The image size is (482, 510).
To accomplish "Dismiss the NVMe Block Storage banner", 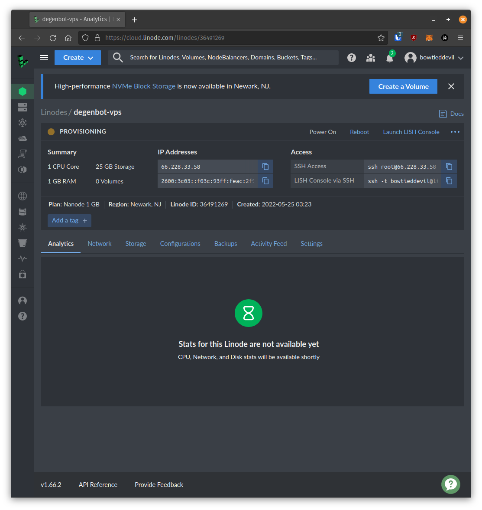I will pyautogui.click(x=451, y=86).
